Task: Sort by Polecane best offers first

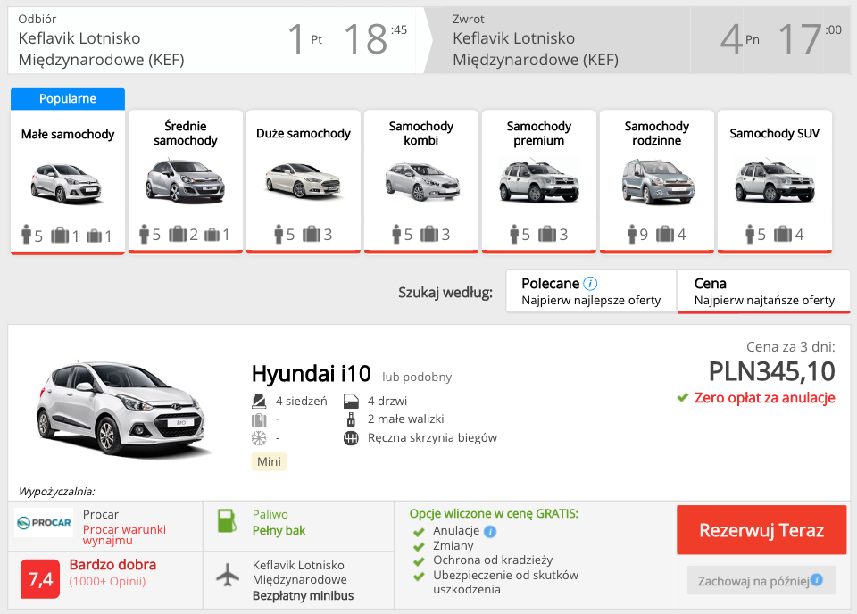Action: [591, 291]
